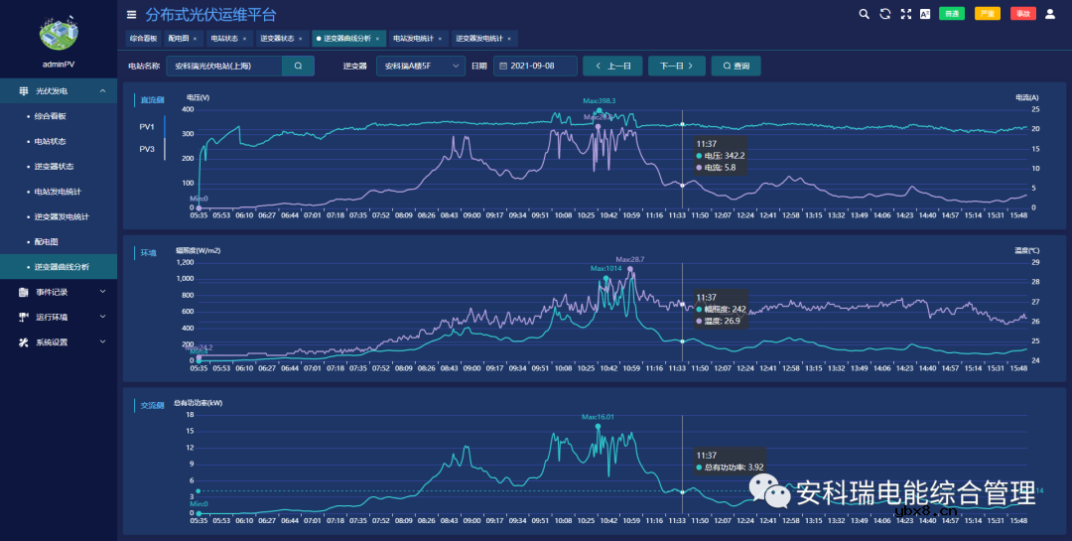Click the date field showing 2021-09-08

(540, 66)
